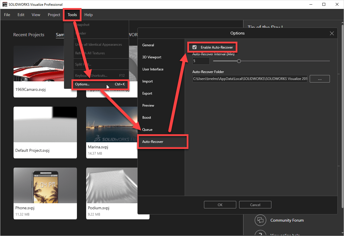344x236 pixels.
Task: Open the 1969Camaro.svpj project thumbnail
Action: point(39,64)
